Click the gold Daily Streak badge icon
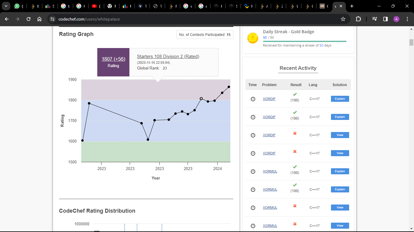The height and width of the screenshot is (232, 414). click(253, 38)
